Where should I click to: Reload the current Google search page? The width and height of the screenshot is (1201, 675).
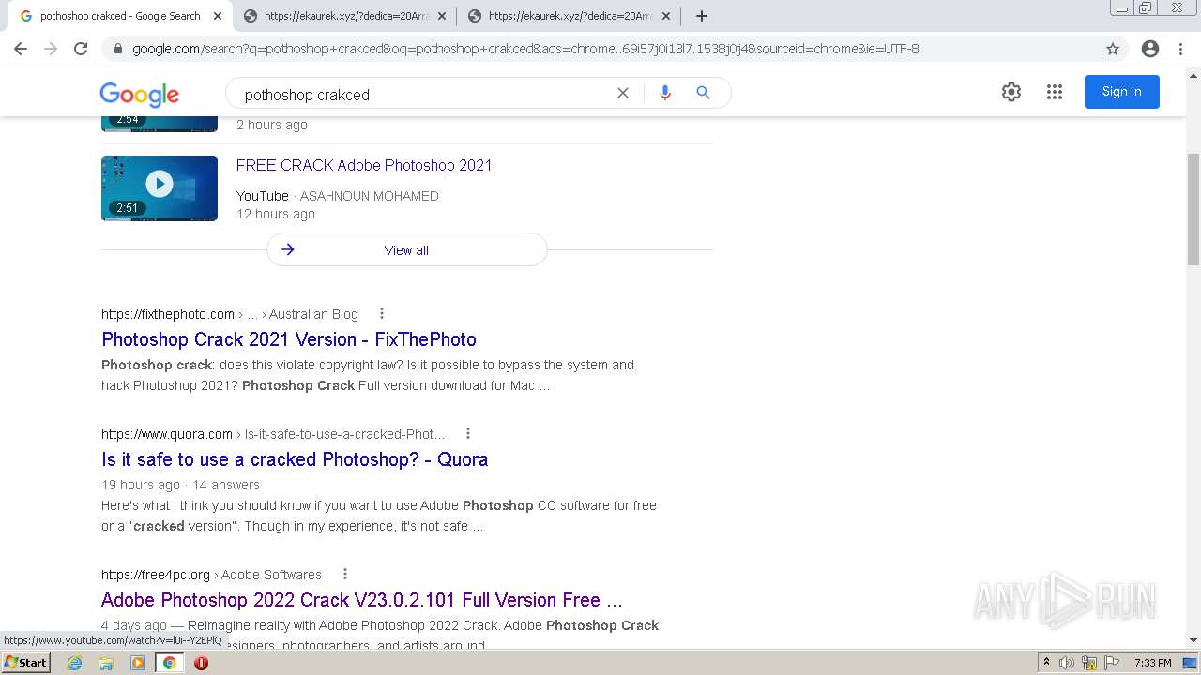click(81, 49)
